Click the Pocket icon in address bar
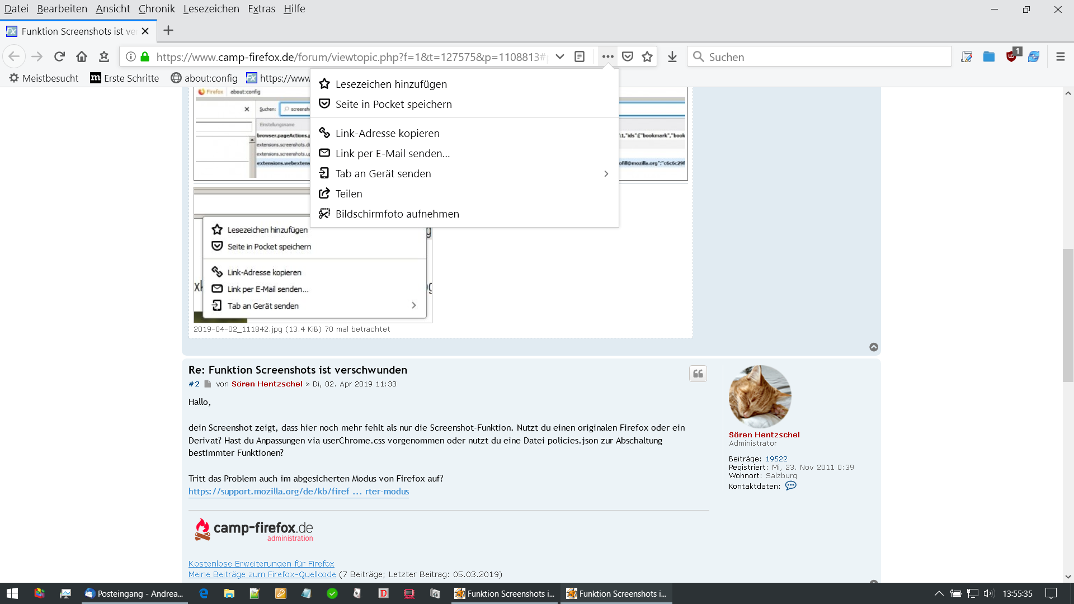The image size is (1074, 604). (x=628, y=56)
